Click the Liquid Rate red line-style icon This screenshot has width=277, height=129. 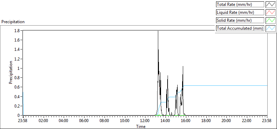coord(271,12)
